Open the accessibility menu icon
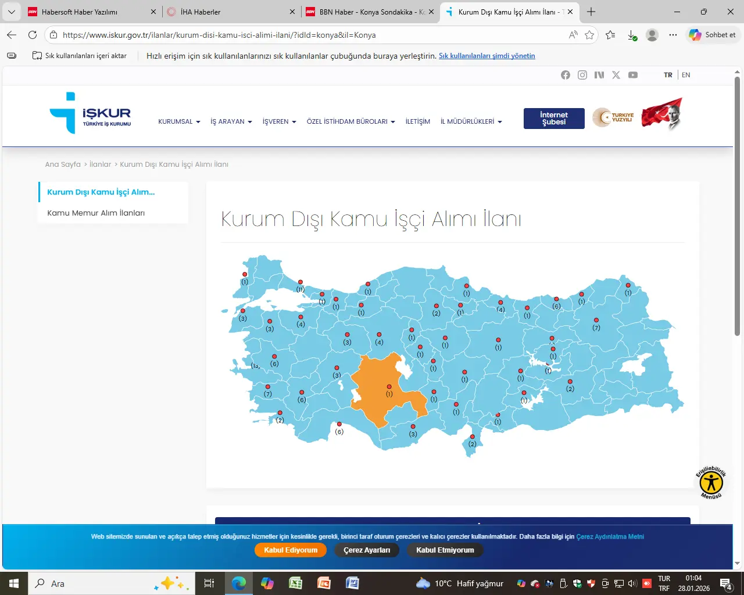This screenshot has width=744, height=595. 711,483
